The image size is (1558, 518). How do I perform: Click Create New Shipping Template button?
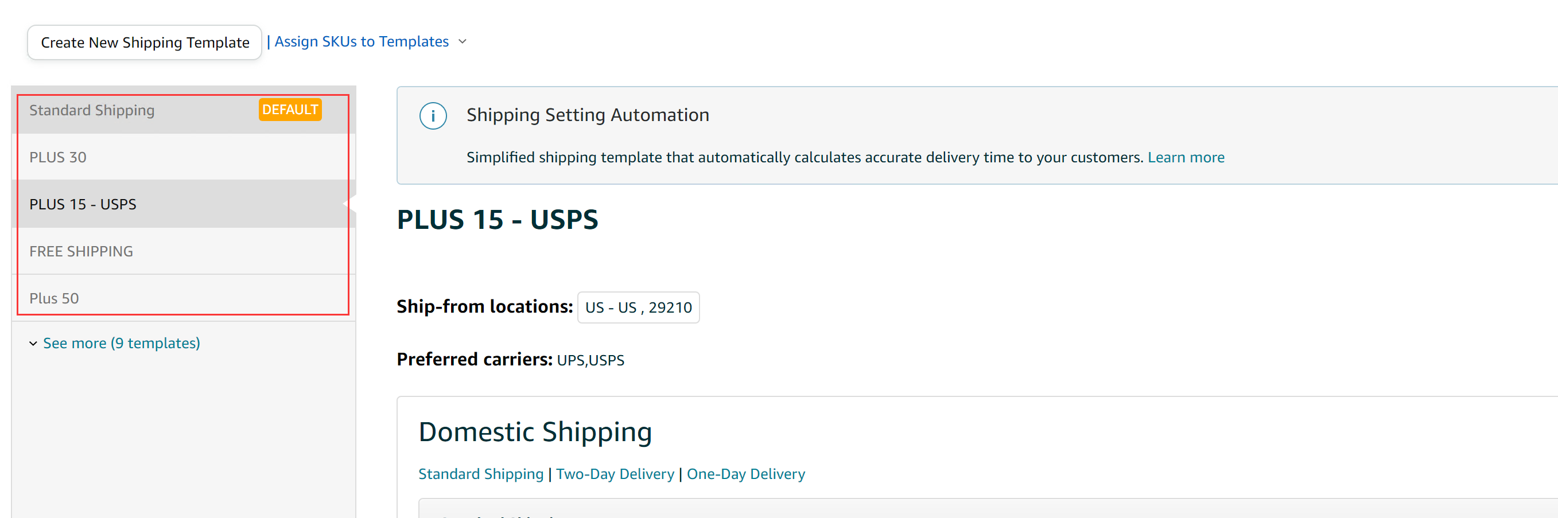(x=145, y=42)
